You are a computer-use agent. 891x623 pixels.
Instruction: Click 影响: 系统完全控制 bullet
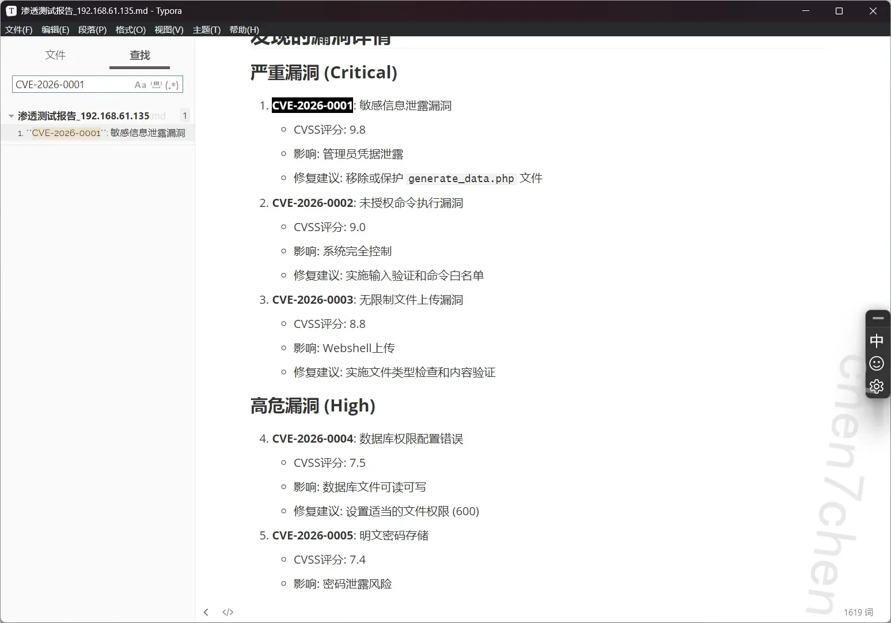click(x=343, y=251)
